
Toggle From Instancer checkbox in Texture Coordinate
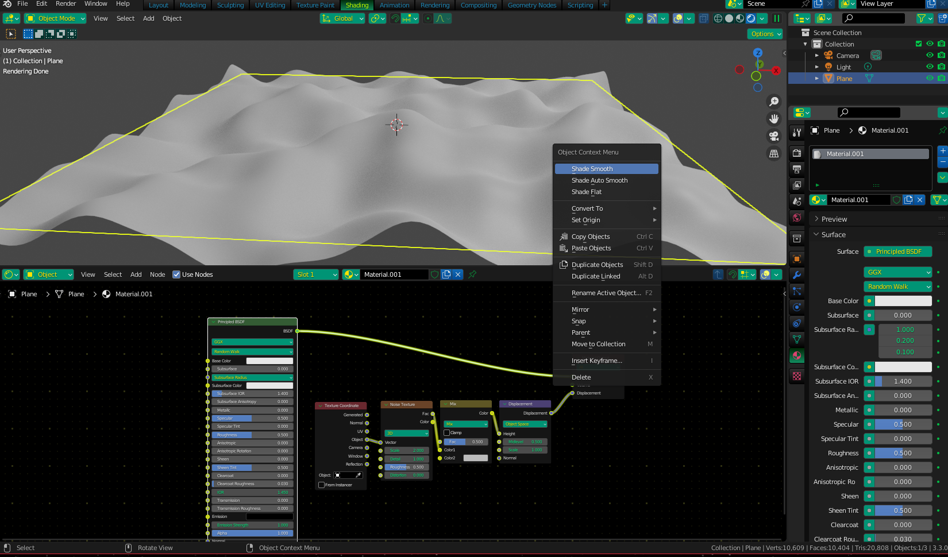click(x=322, y=485)
